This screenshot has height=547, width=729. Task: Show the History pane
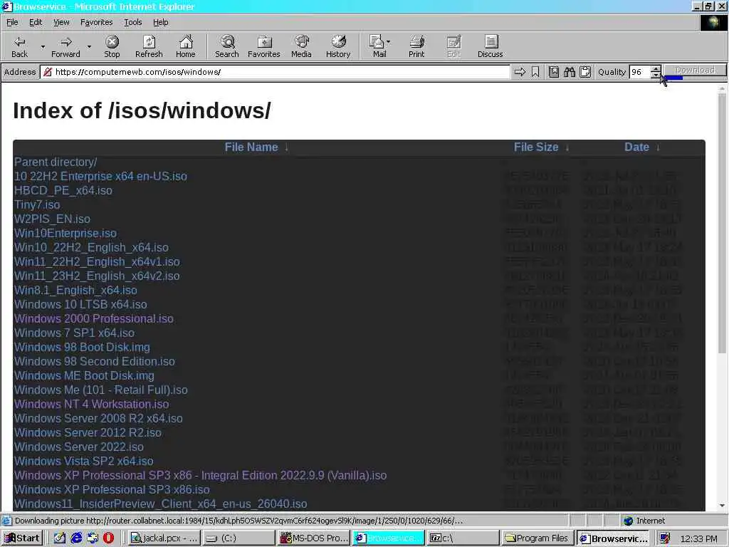click(338, 46)
